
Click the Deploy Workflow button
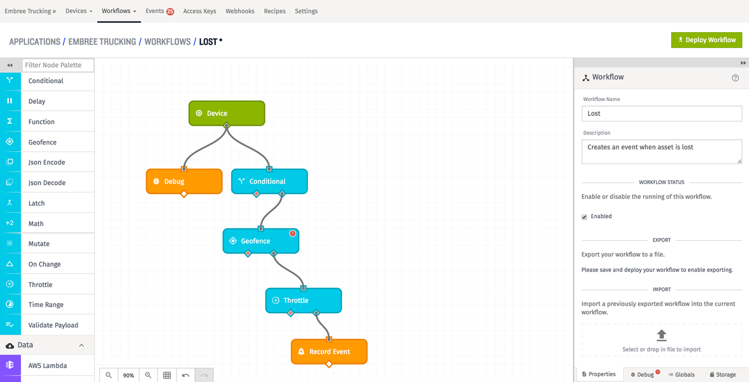click(x=706, y=39)
